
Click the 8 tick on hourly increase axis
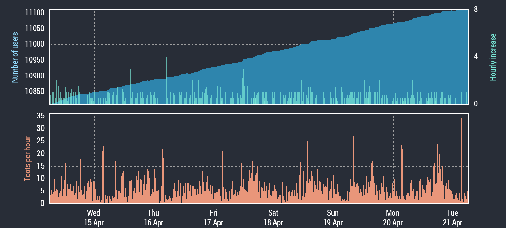[476, 10]
